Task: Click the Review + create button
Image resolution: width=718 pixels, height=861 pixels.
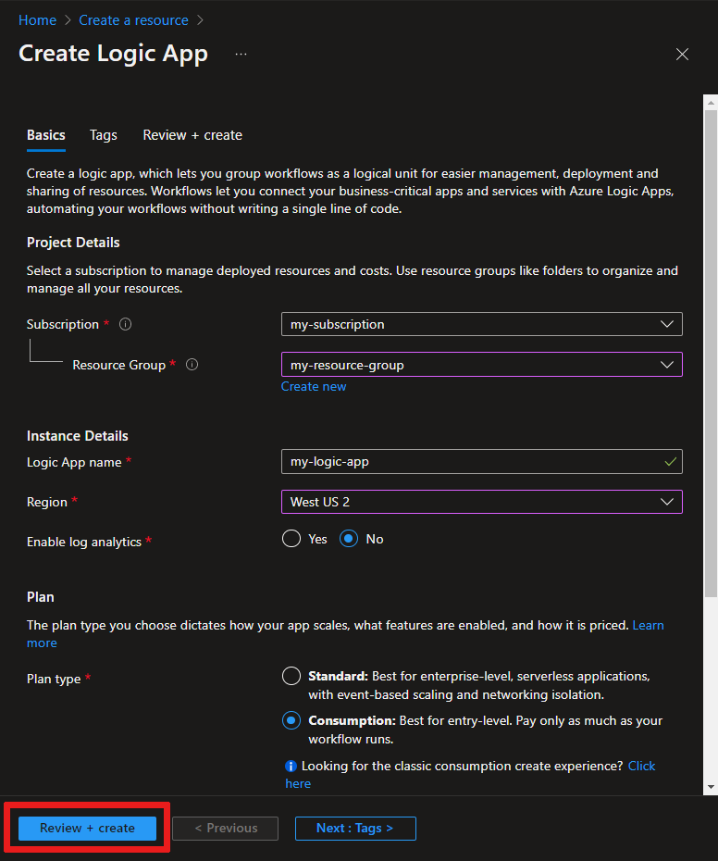Action: (86, 828)
